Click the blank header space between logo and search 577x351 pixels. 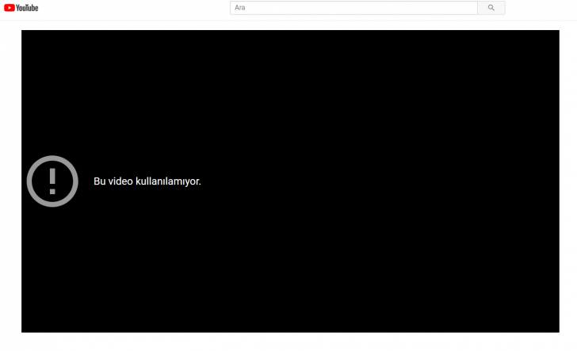pyautogui.click(x=135, y=8)
